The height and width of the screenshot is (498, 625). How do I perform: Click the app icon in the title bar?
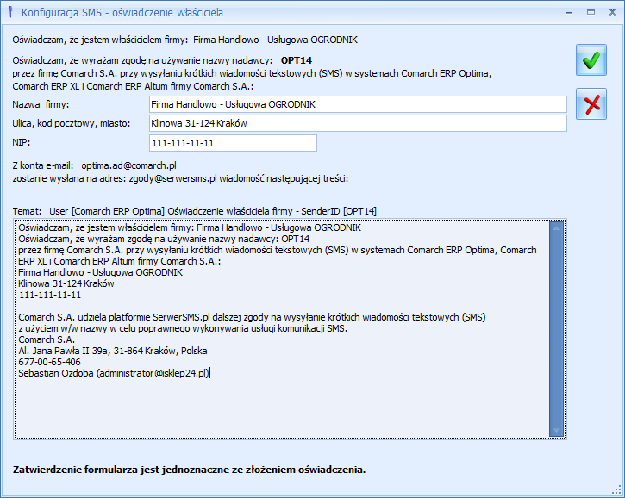click(11, 12)
